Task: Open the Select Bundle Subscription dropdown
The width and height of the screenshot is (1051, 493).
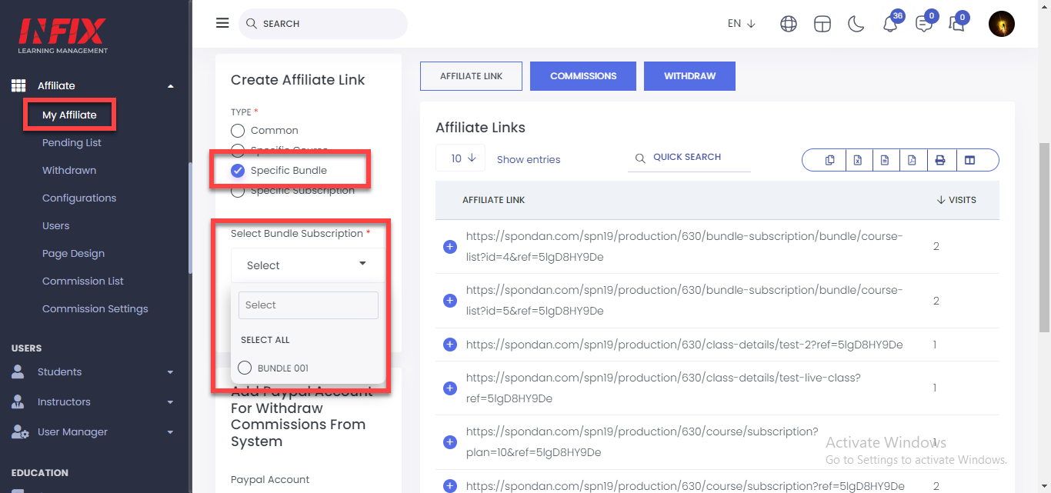Action: (x=308, y=265)
